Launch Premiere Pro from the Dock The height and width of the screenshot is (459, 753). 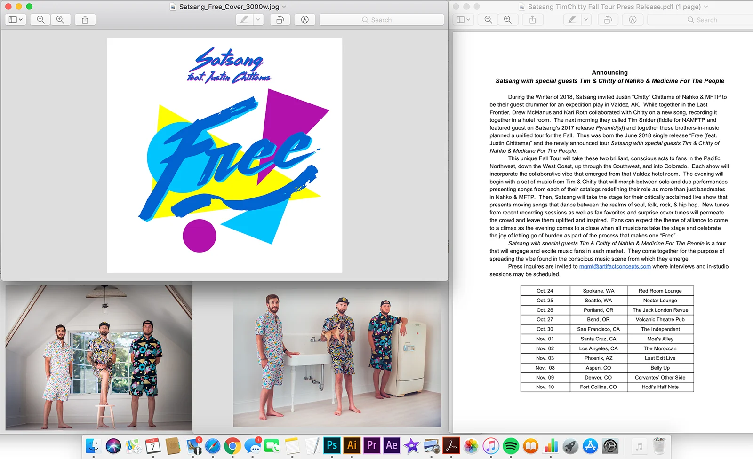[x=371, y=445]
